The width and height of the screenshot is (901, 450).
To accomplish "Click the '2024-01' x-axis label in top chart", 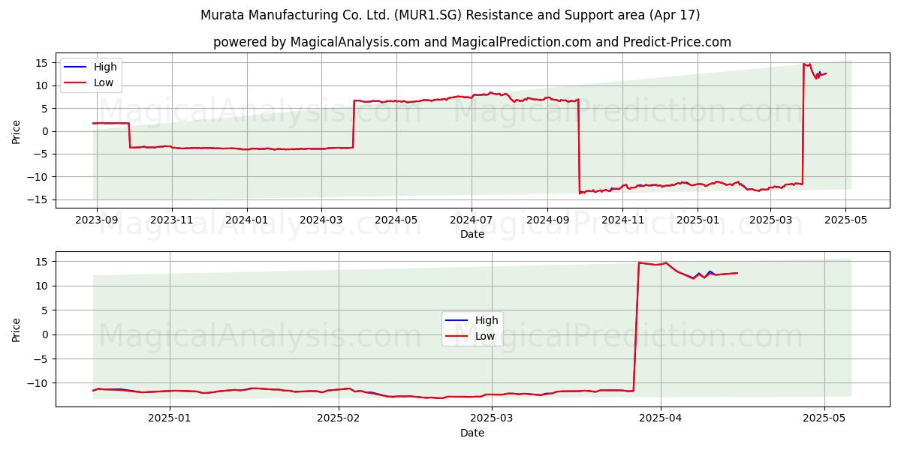I will 248,220.
